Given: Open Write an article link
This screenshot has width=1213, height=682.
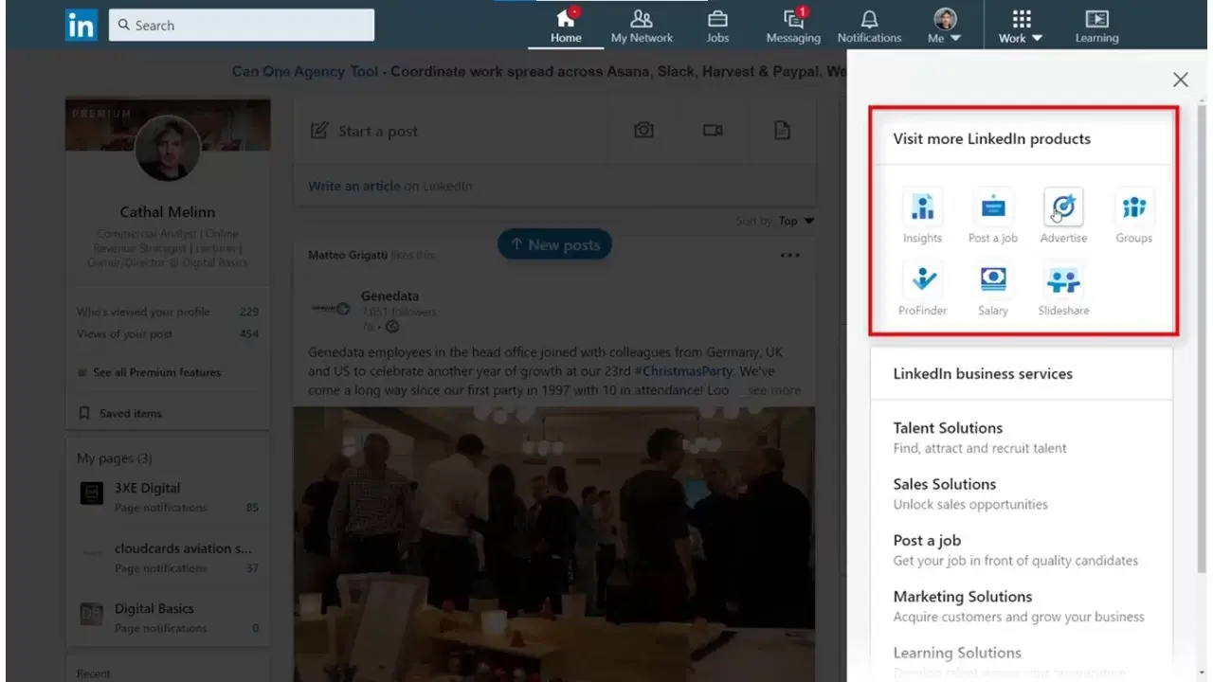Looking at the screenshot, I should pos(354,187).
